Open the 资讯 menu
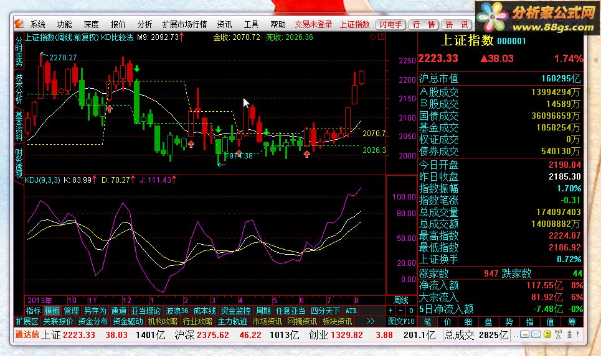 tap(224, 24)
